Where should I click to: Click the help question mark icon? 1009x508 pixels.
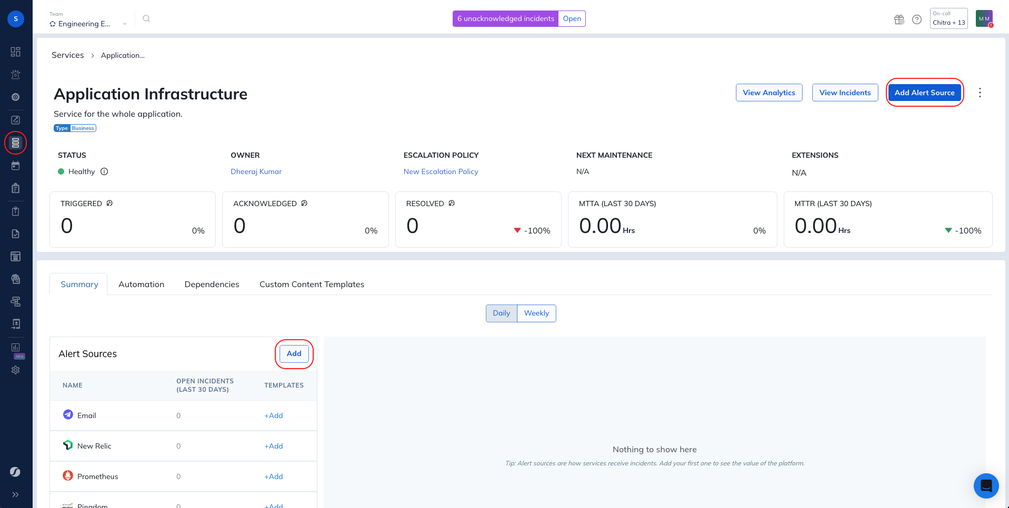click(x=917, y=19)
